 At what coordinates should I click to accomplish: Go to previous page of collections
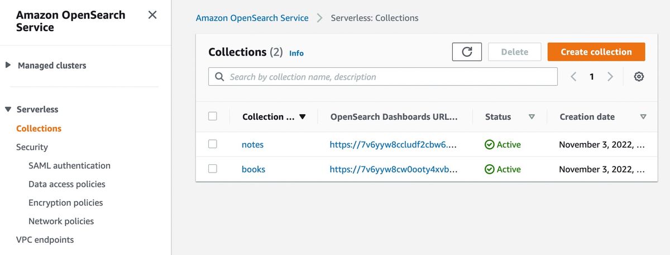pyautogui.click(x=573, y=77)
